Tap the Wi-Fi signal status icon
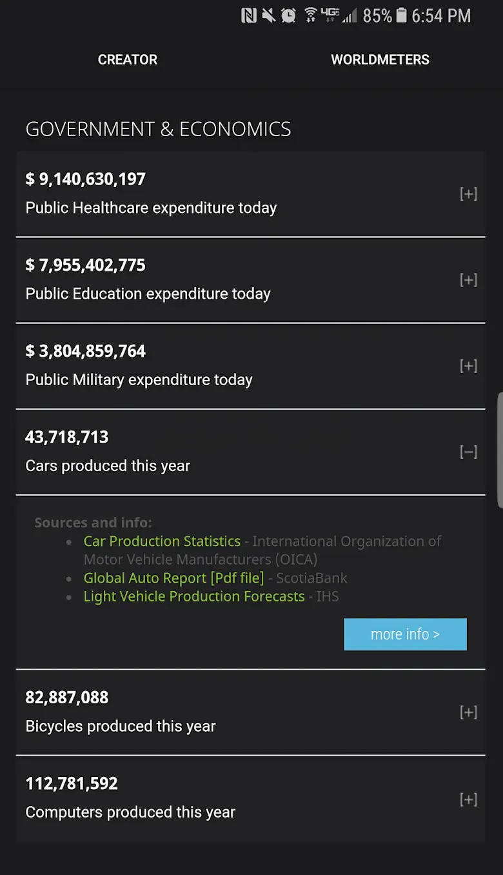Viewport: 503px width, 875px height. pos(310,14)
